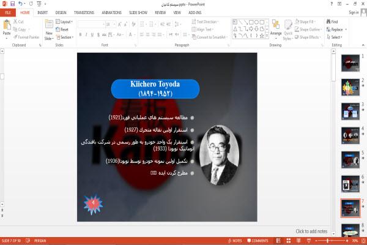This screenshot has width=367, height=245.
Task: Cut the selected content
Action: (18, 22)
